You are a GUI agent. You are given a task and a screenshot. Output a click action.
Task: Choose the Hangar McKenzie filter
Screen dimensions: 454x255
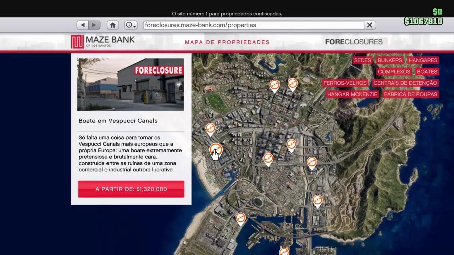tap(353, 94)
